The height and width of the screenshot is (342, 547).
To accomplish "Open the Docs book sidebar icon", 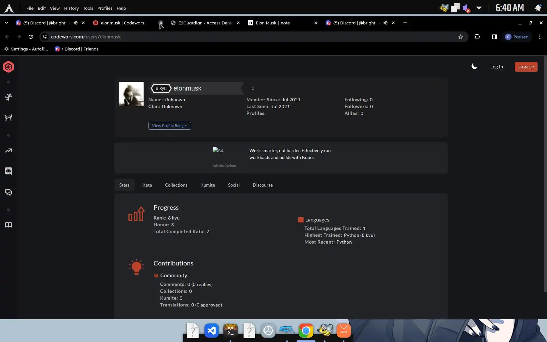I will coord(8,225).
